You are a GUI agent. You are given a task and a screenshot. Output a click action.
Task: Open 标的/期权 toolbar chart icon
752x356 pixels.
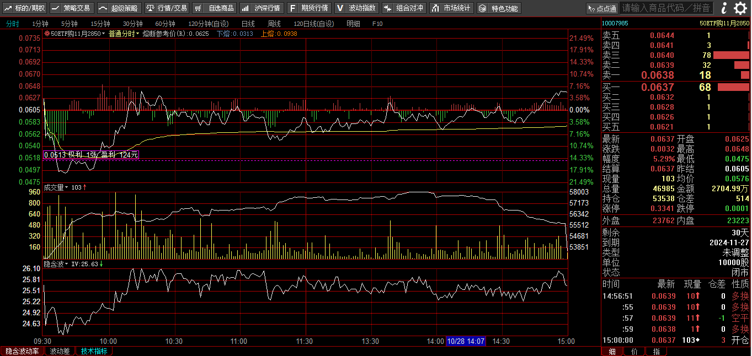(x=8, y=8)
